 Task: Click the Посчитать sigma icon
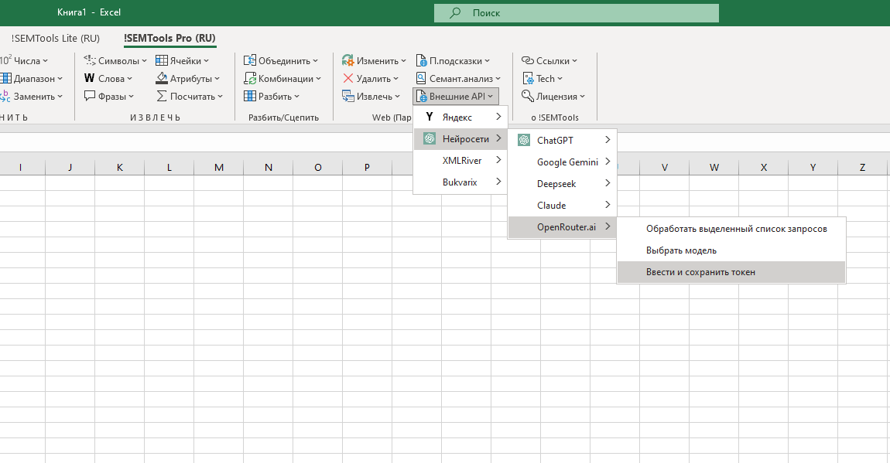tap(162, 97)
